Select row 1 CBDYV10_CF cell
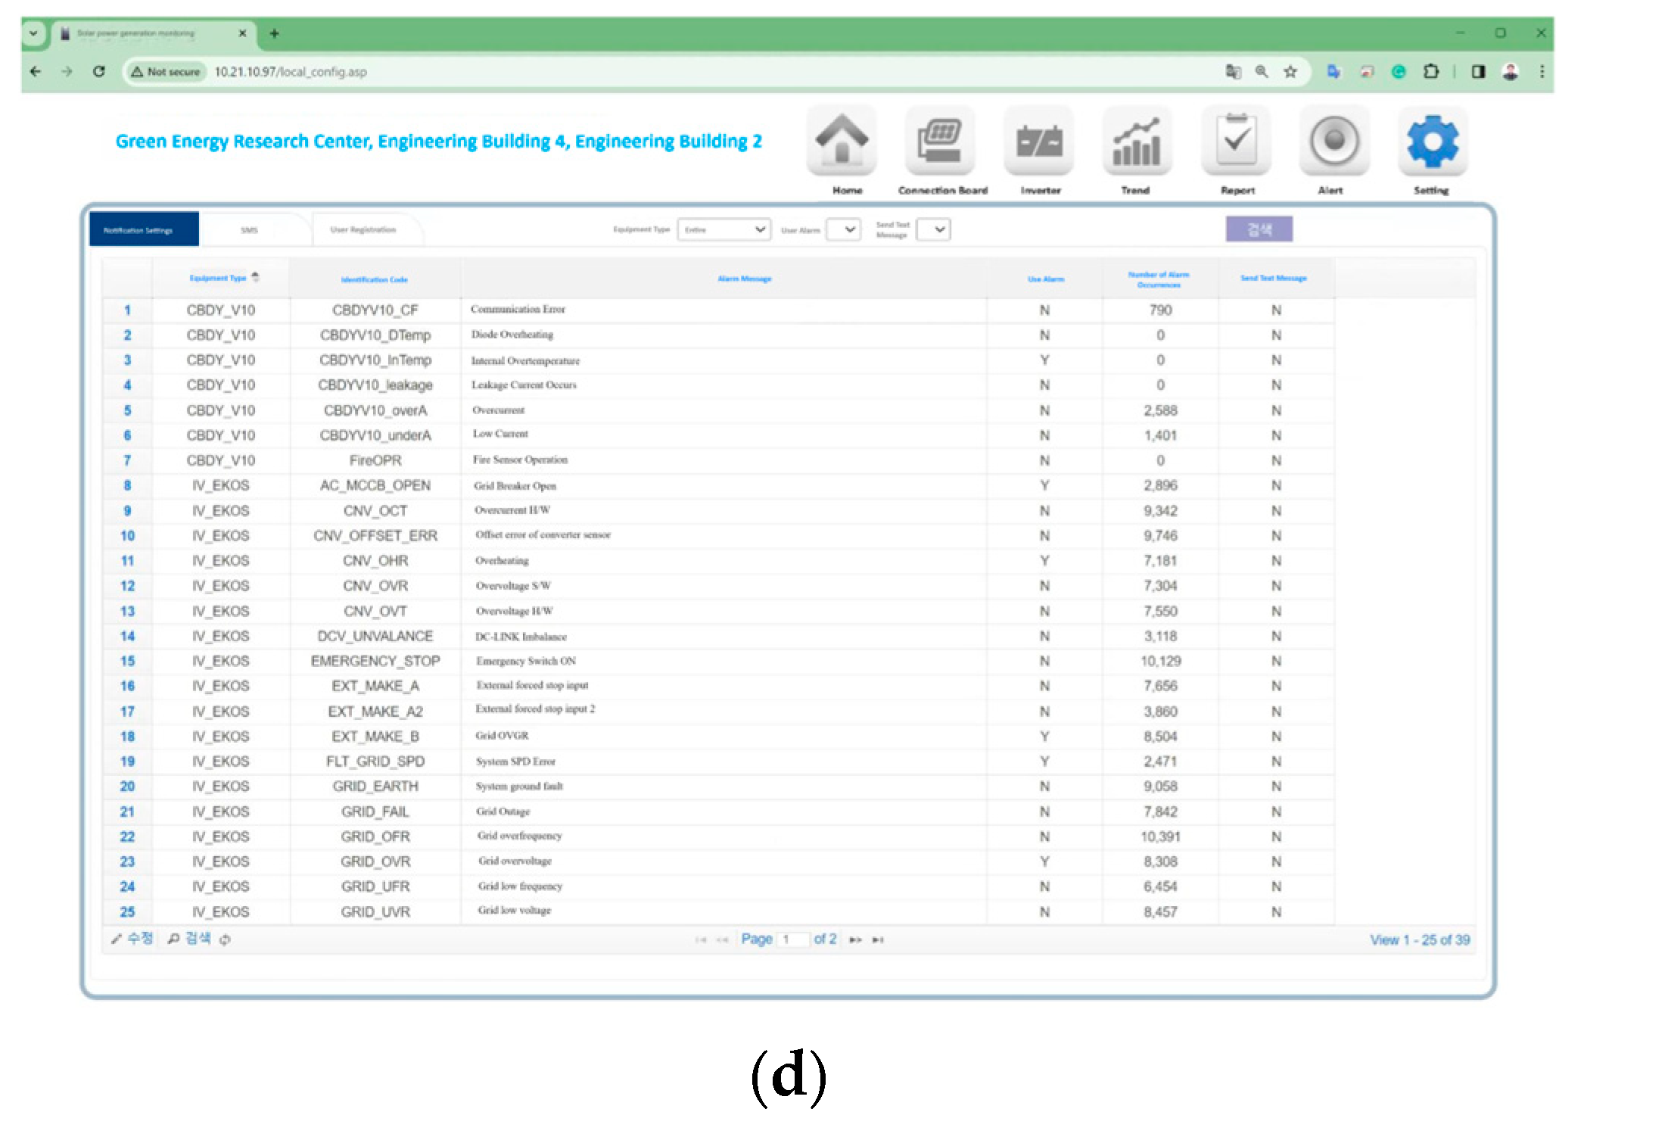 click(x=375, y=310)
